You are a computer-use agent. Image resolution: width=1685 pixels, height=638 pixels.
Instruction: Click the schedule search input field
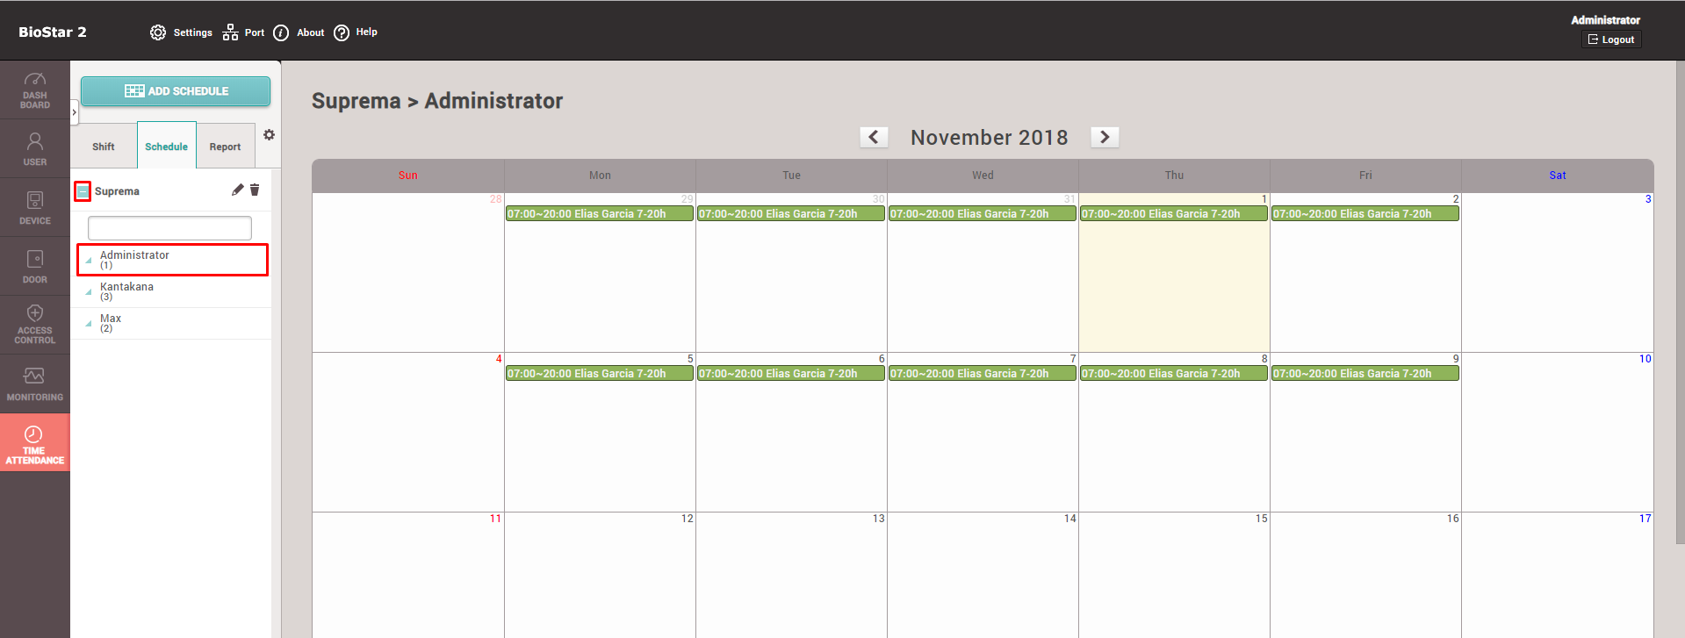tap(169, 228)
